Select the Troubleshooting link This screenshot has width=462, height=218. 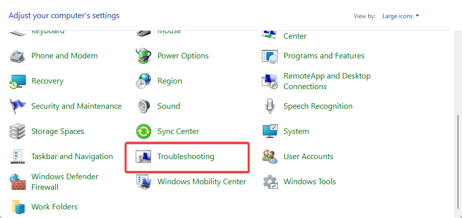186,157
